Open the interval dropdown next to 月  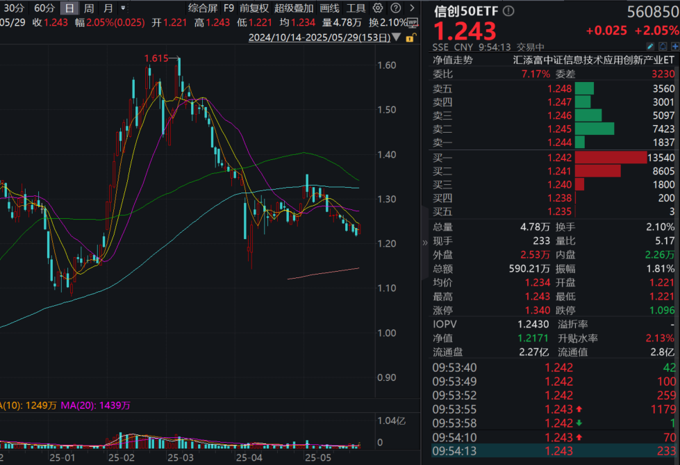pos(122,8)
